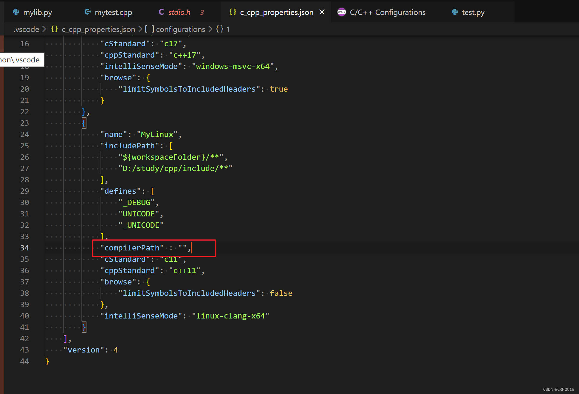Click the C/C++ Configurations tab icon

[341, 12]
